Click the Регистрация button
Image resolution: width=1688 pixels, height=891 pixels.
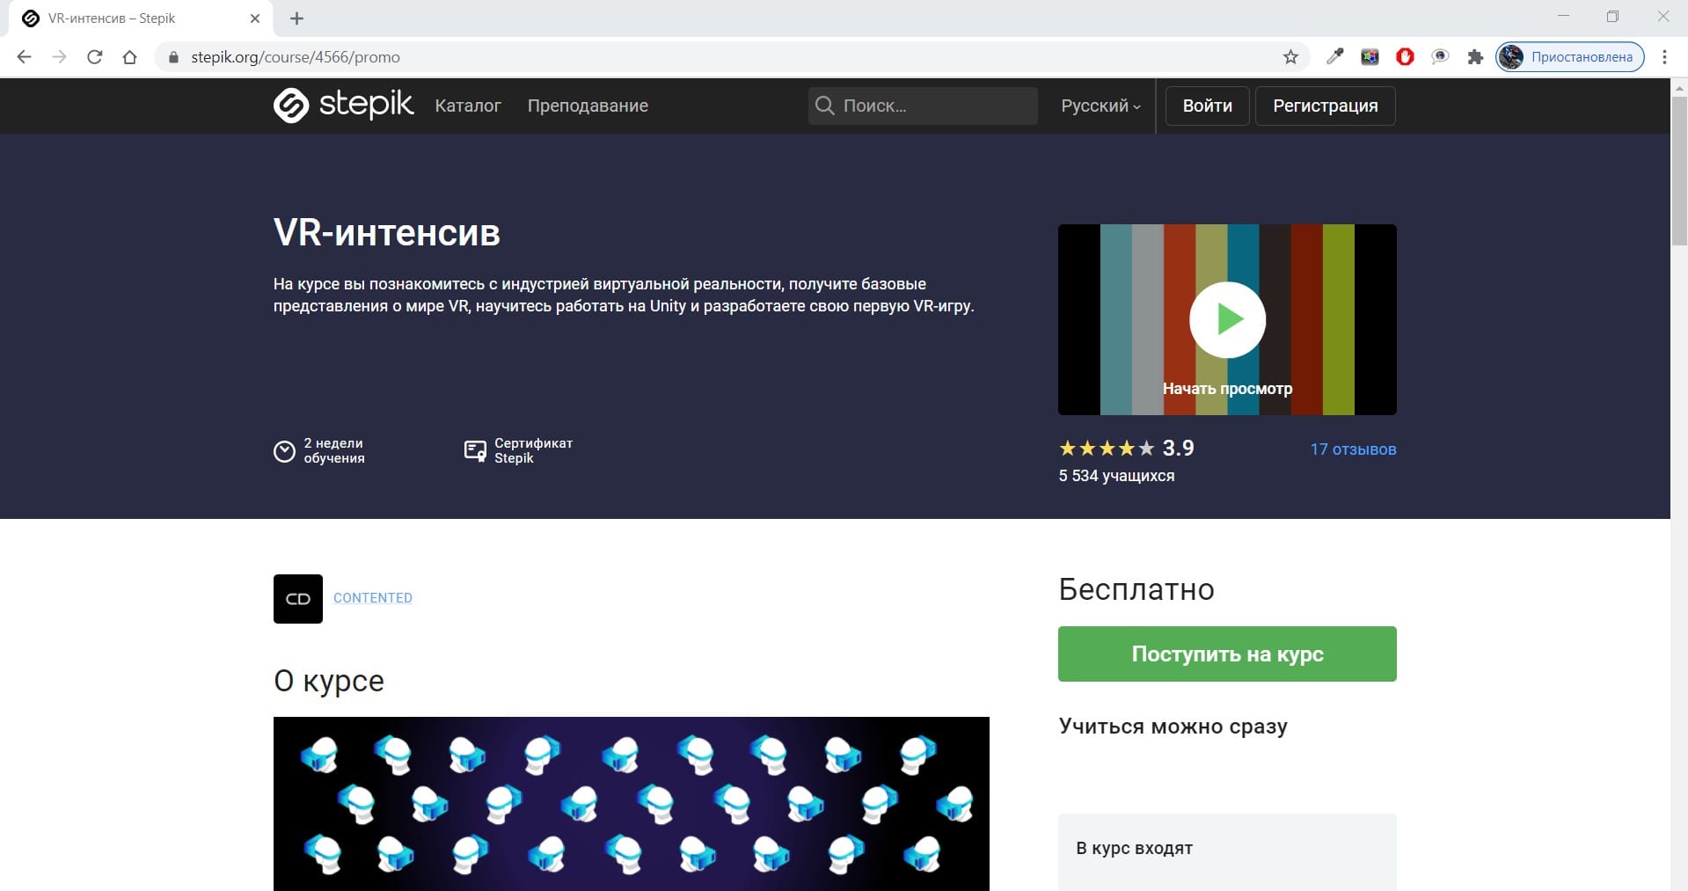click(x=1325, y=106)
